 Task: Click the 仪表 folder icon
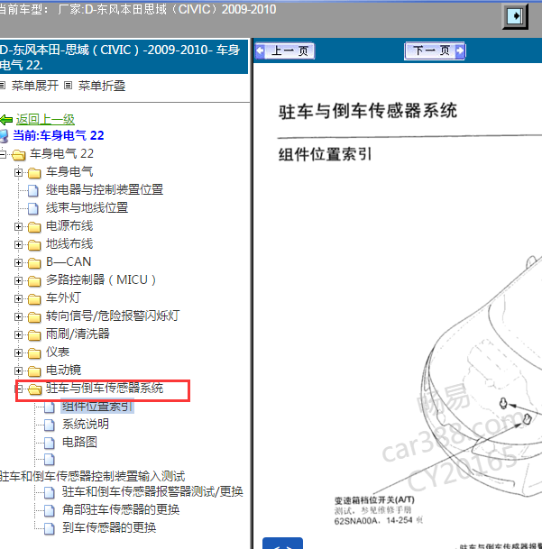coord(34,353)
